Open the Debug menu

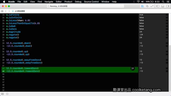click(x=78, y=2)
